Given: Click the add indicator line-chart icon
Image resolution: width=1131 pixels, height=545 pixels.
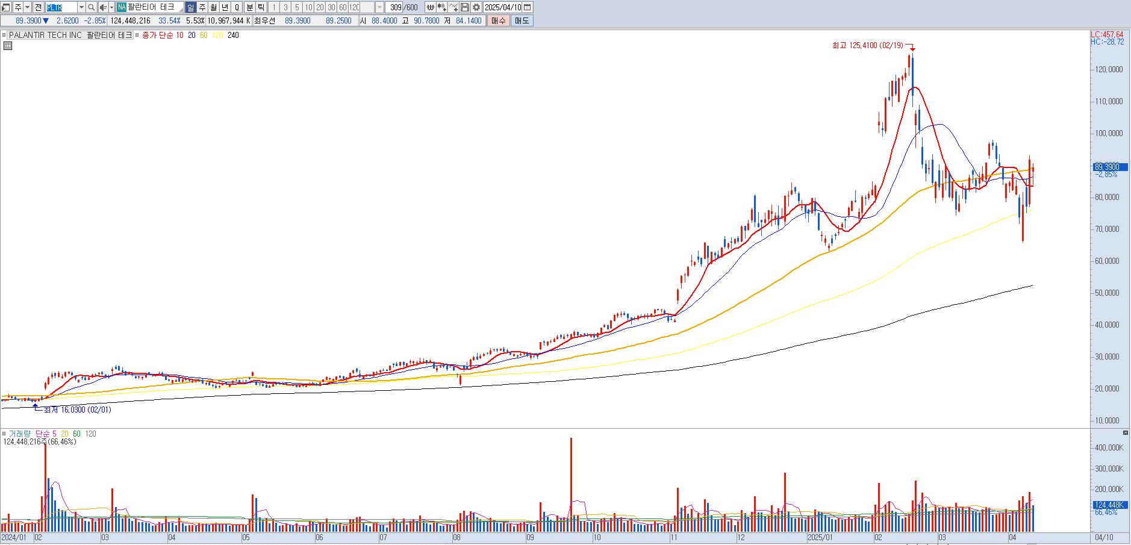Looking at the screenshot, I should 453,7.
